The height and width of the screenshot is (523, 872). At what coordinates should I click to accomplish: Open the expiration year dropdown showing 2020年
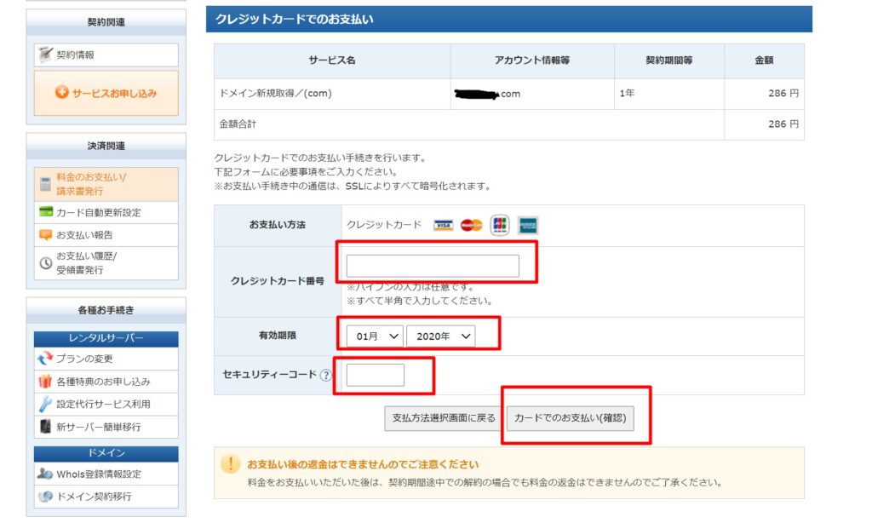(441, 336)
